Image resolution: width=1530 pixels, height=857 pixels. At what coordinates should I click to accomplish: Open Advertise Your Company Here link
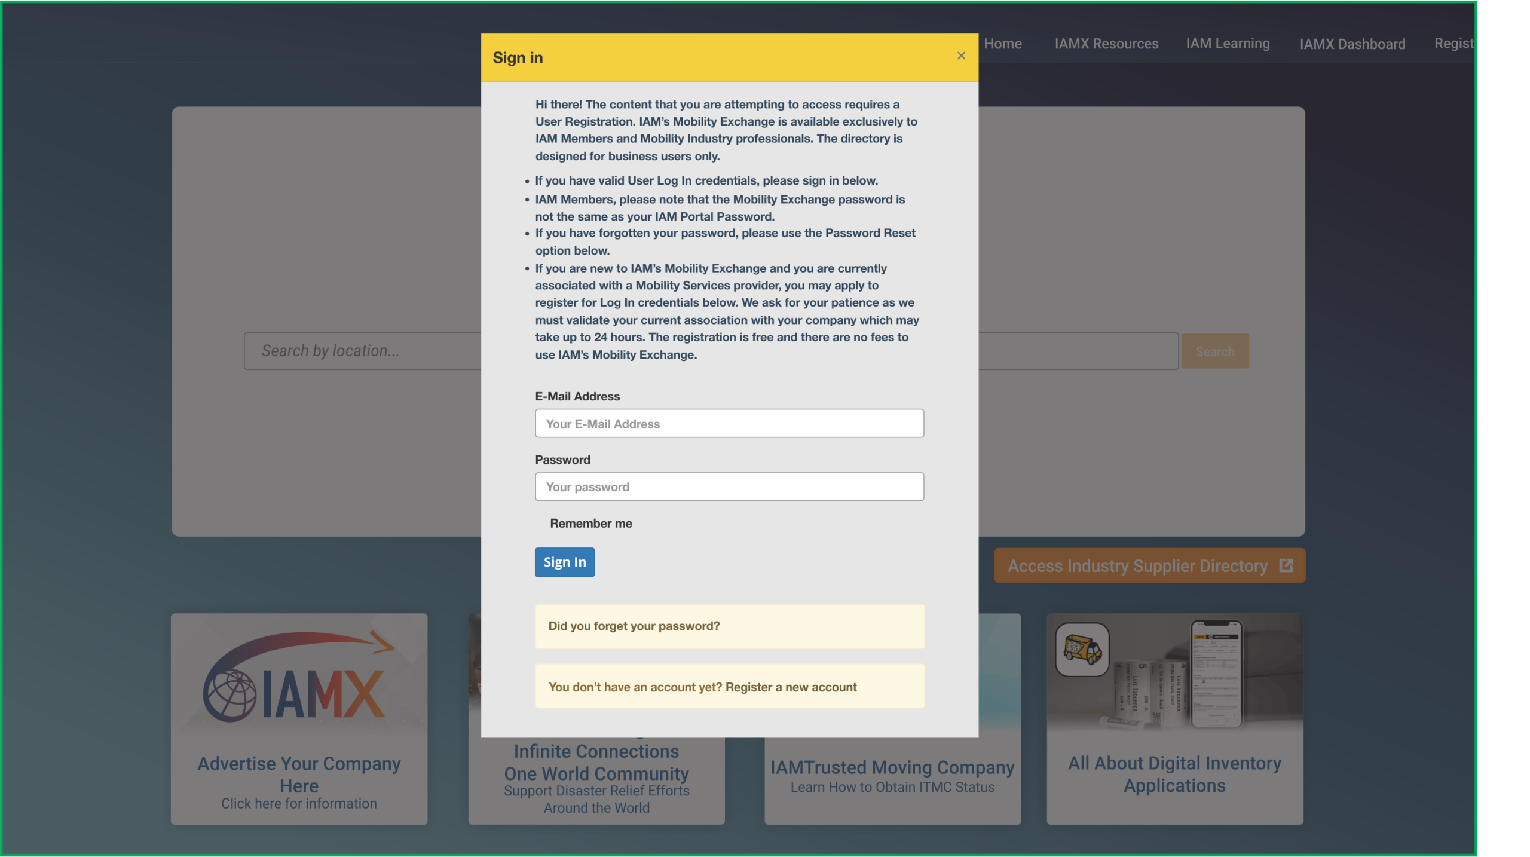299,775
